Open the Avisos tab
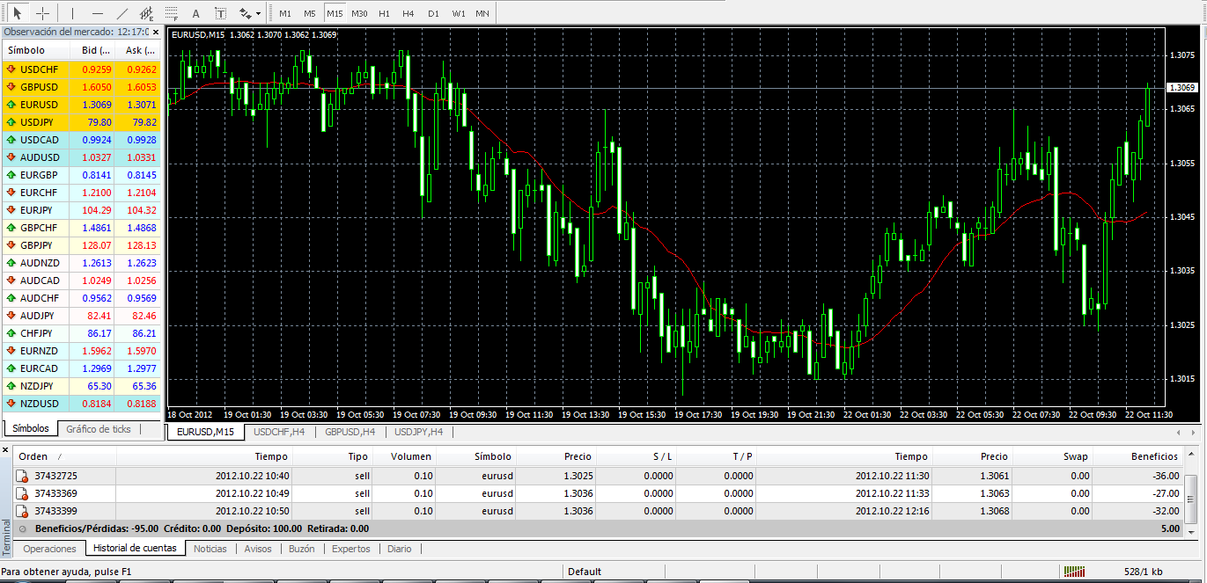The width and height of the screenshot is (1207, 583). (258, 549)
